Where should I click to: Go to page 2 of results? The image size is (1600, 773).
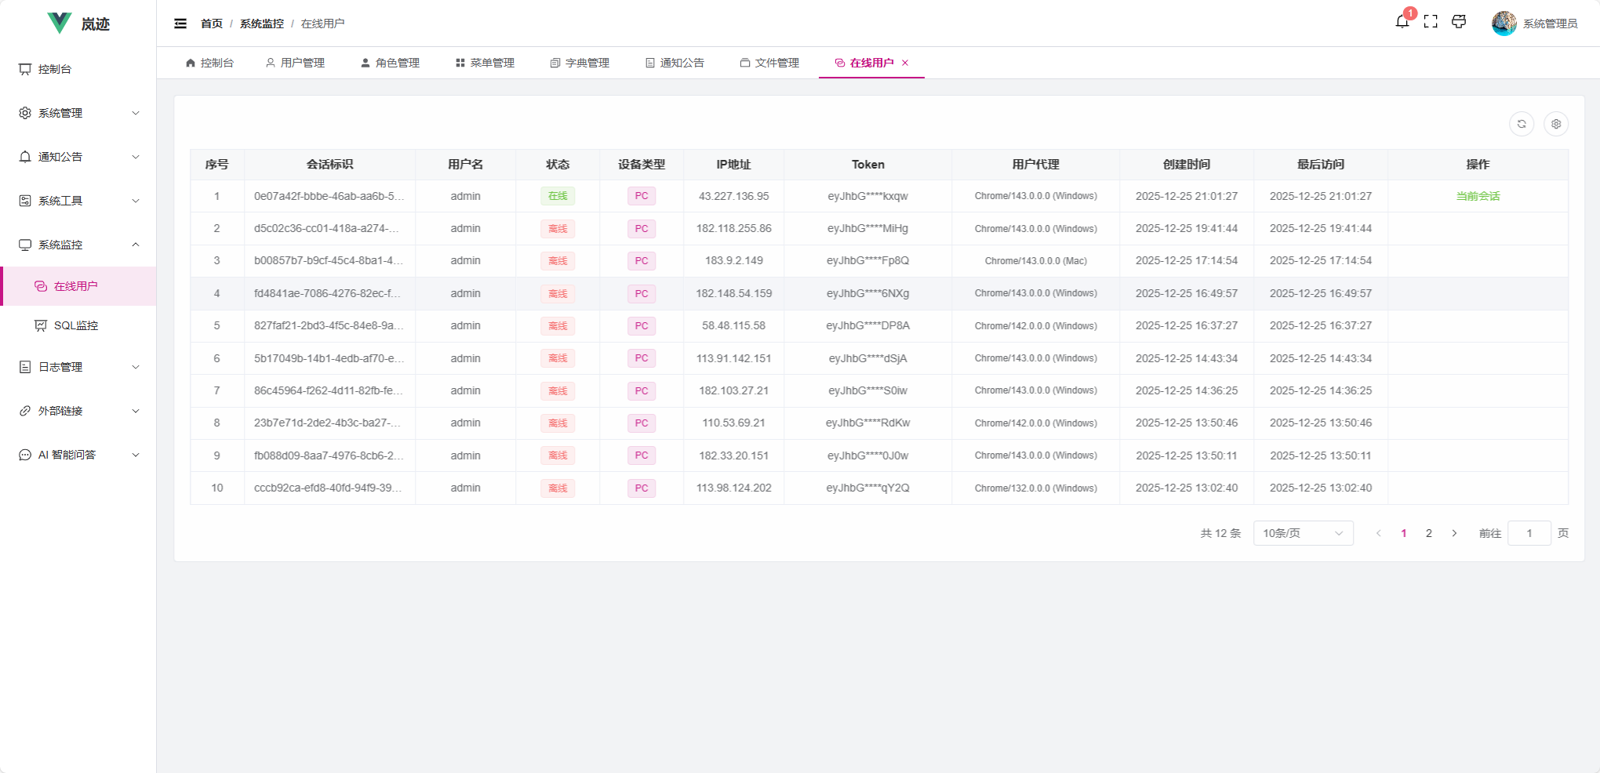click(x=1428, y=533)
